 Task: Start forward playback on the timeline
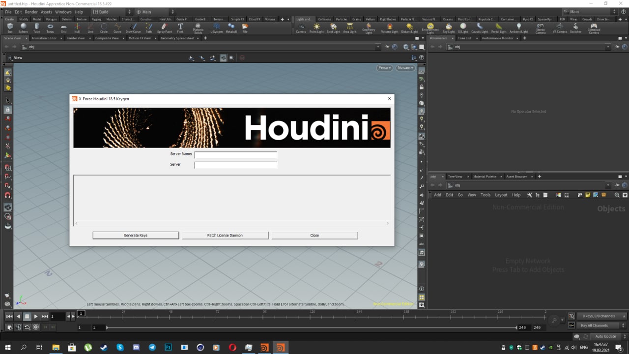(x=36, y=317)
